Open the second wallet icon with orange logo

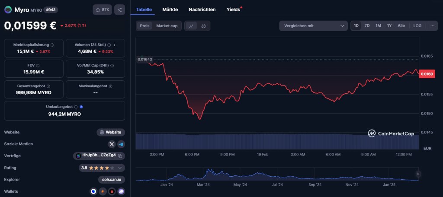[x=103, y=192]
